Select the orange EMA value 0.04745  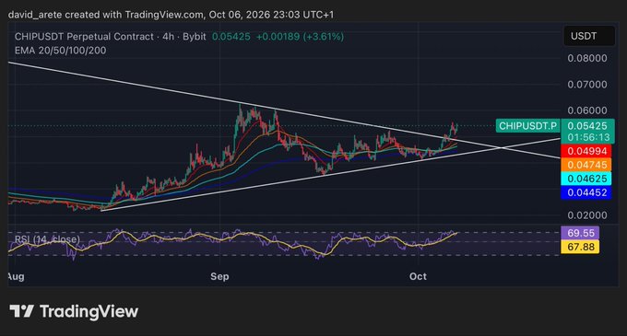tap(586, 165)
